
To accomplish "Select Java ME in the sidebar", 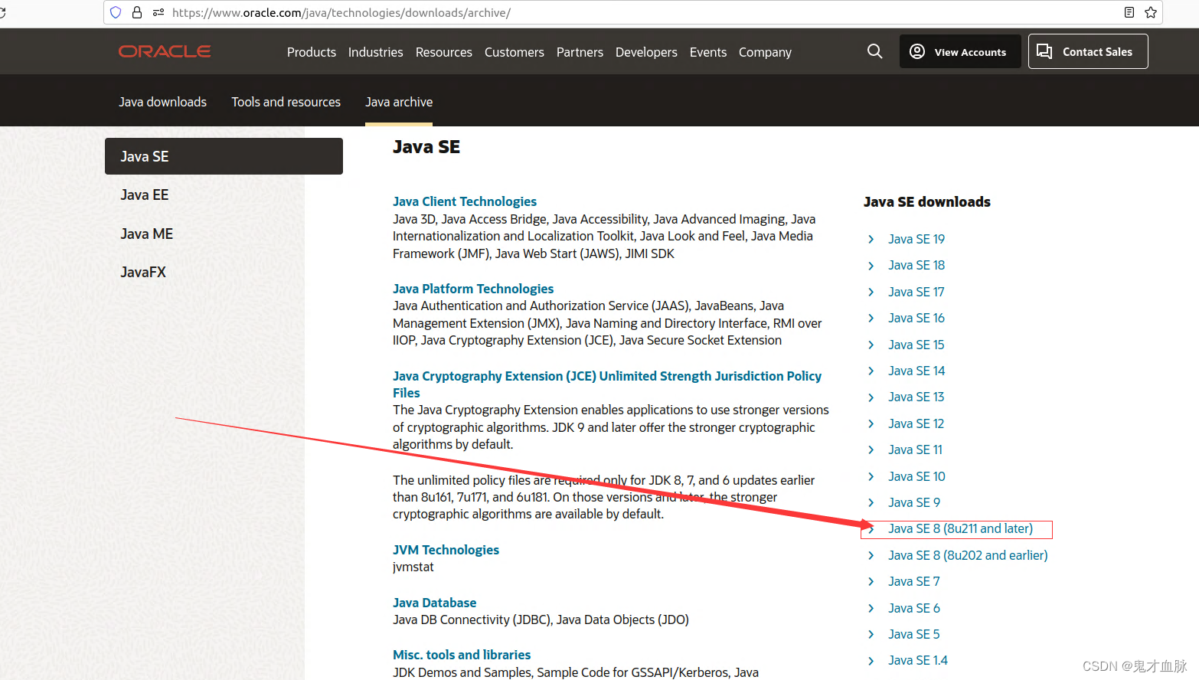I will [147, 234].
